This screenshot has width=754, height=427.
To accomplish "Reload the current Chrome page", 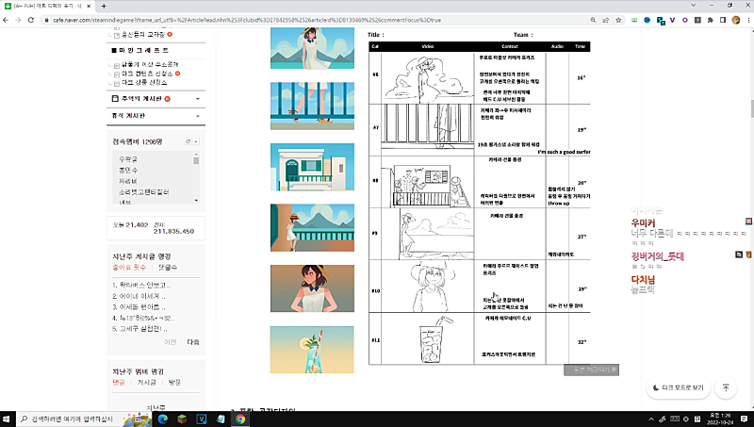I will point(31,20).
